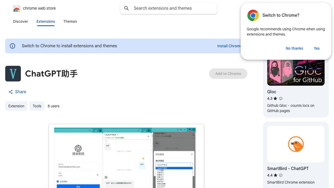Click the info icon in blue banner
Screen dimensions: 334x188
tap(13, 46)
